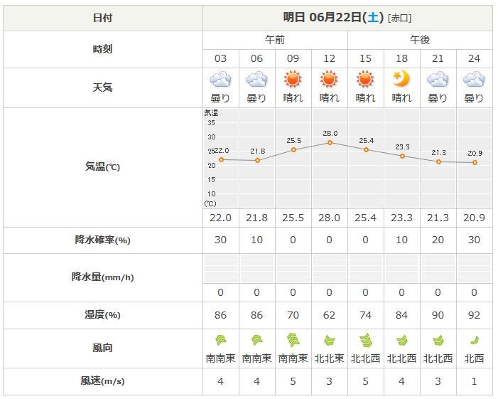
Task: Click the 20.9 data point on the graph
Action: 475,162
